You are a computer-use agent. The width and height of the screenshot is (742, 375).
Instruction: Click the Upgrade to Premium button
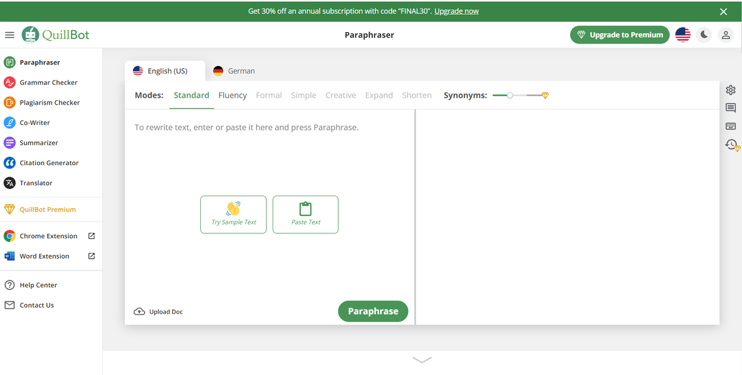(620, 35)
